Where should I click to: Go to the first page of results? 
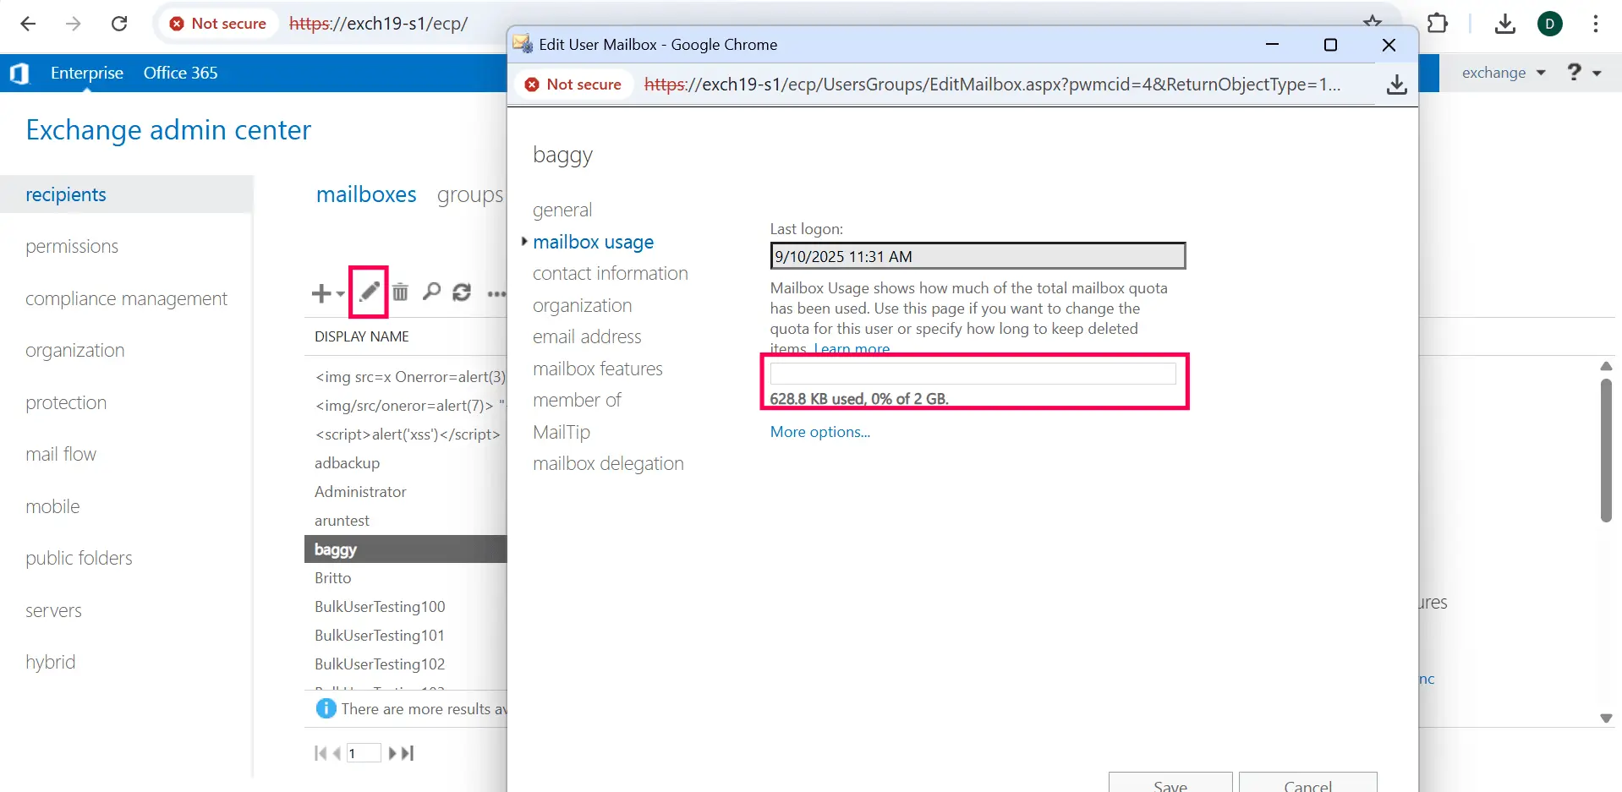point(321,753)
